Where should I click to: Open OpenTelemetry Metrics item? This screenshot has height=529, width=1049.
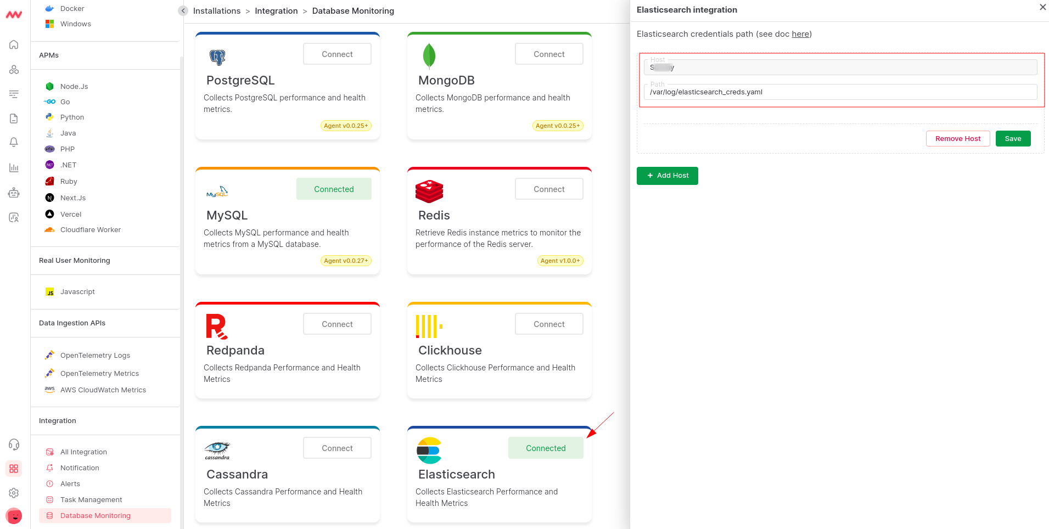99,373
